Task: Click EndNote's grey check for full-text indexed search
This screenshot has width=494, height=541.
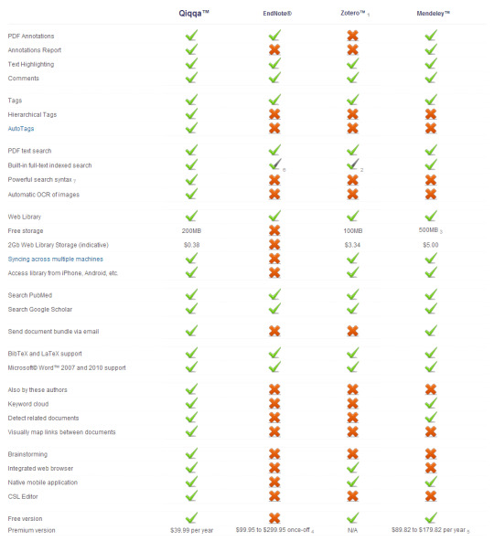Action: click(x=275, y=164)
